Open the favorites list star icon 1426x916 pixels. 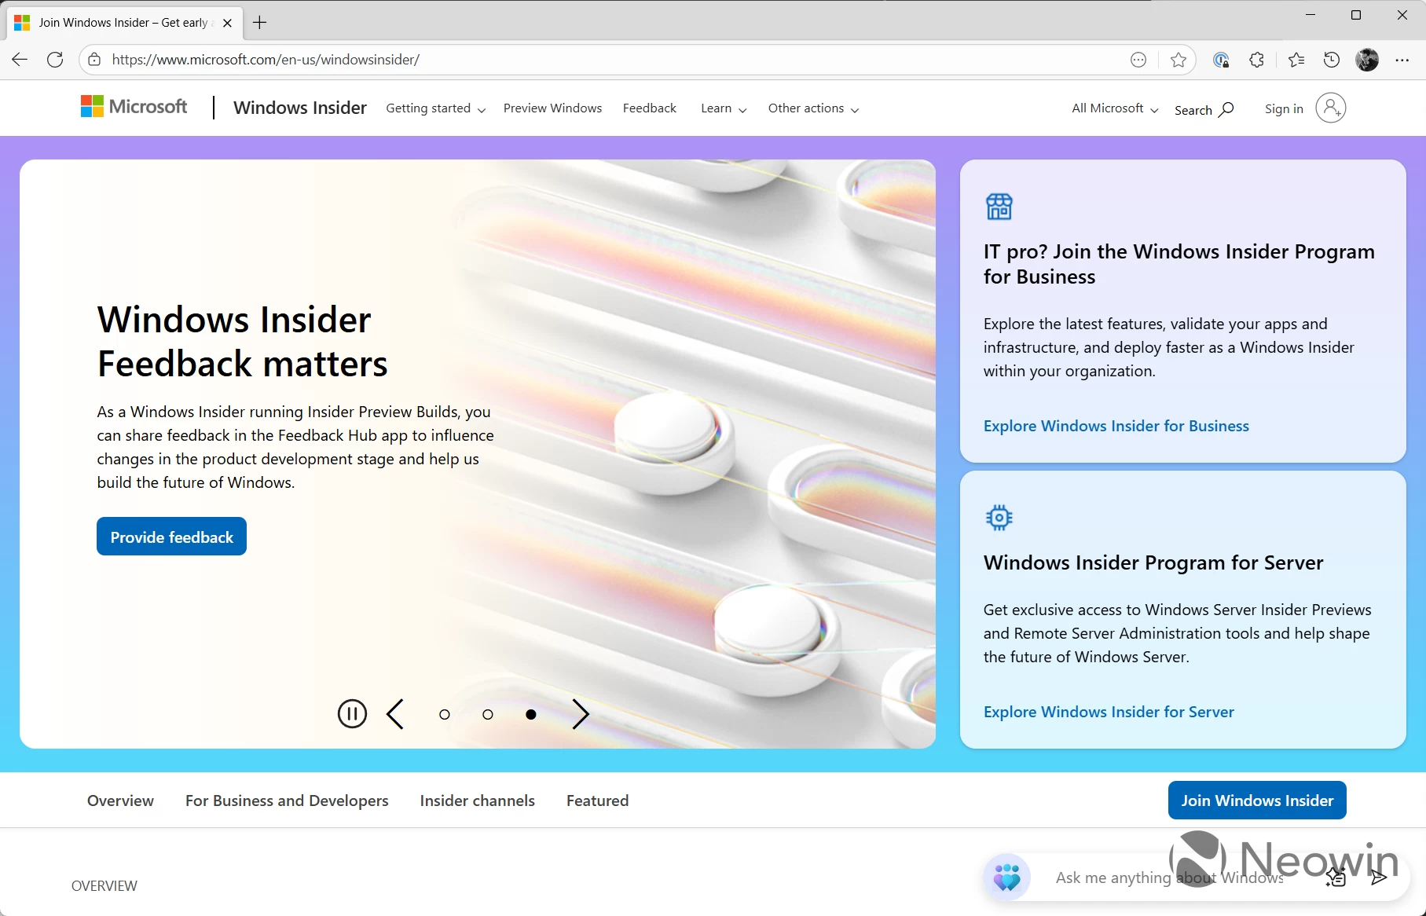(x=1296, y=60)
